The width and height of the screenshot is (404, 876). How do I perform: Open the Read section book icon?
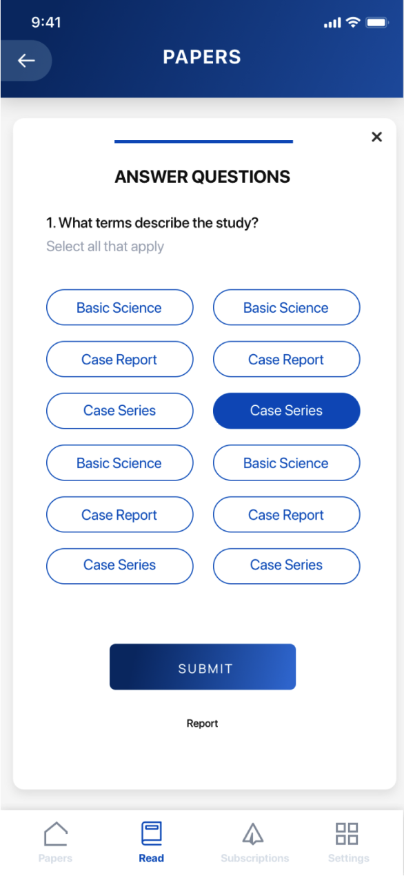[151, 833]
